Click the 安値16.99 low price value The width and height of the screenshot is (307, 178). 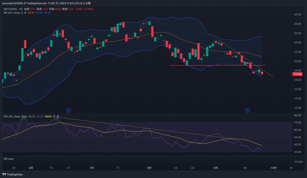55,9
